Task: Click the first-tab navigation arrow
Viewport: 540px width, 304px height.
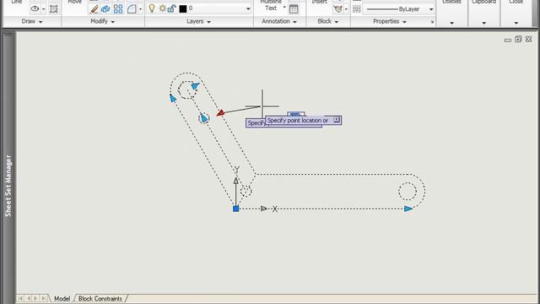Action: (x=20, y=298)
